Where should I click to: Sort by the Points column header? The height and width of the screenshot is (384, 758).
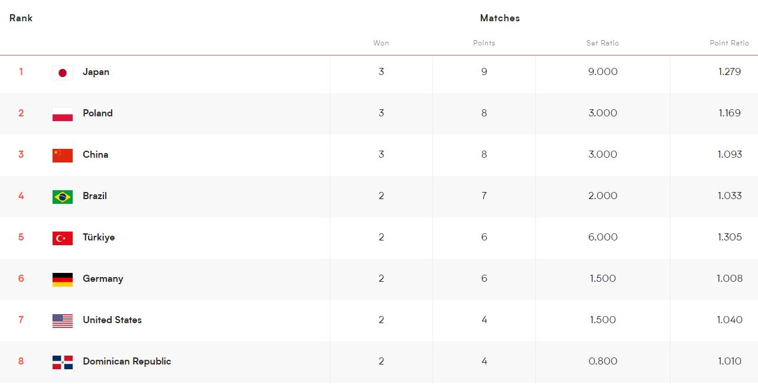(x=484, y=43)
